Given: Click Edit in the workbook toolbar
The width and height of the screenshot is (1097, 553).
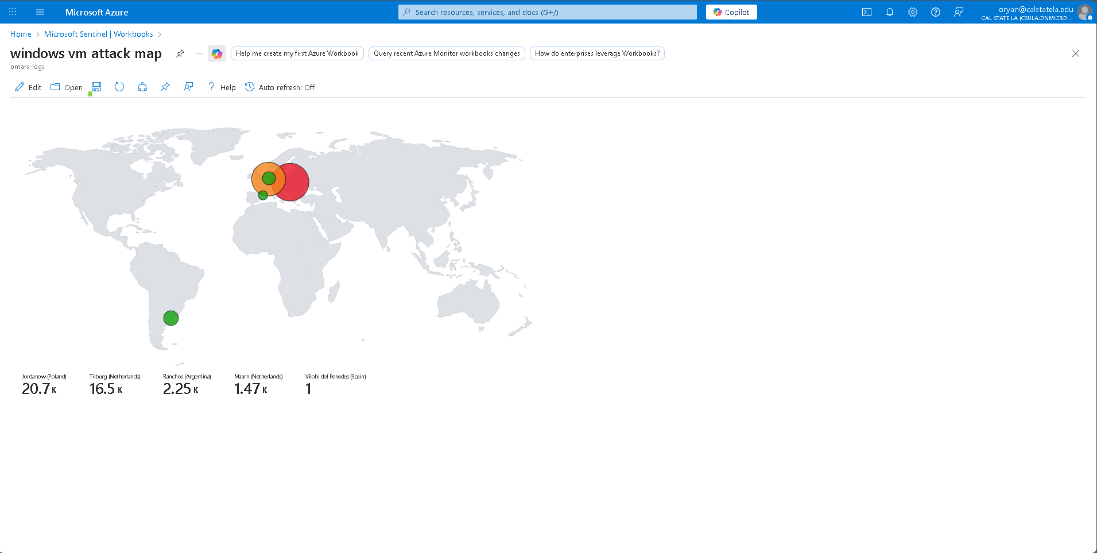Looking at the screenshot, I should point(28,87).
